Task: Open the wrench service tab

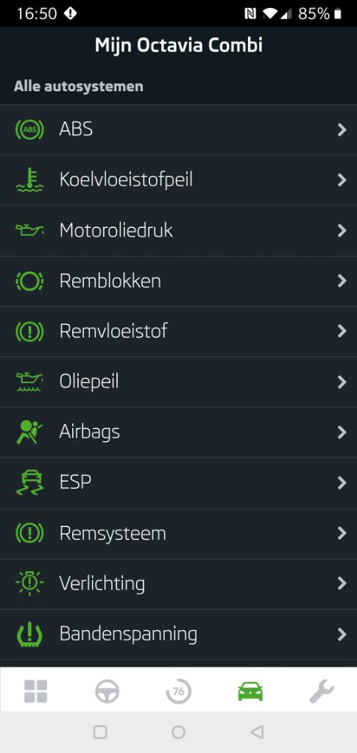Action: coord(322,691)
